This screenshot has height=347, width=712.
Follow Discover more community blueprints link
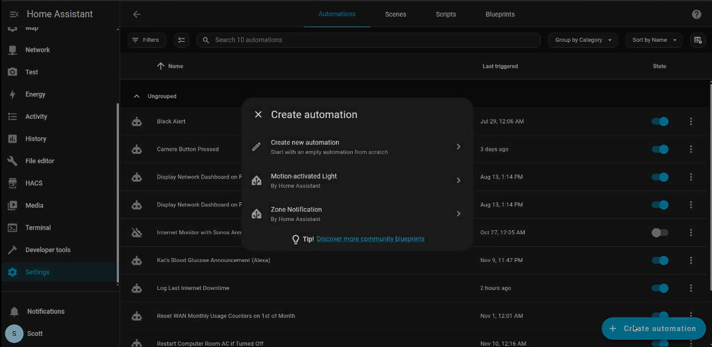(370, 239)
